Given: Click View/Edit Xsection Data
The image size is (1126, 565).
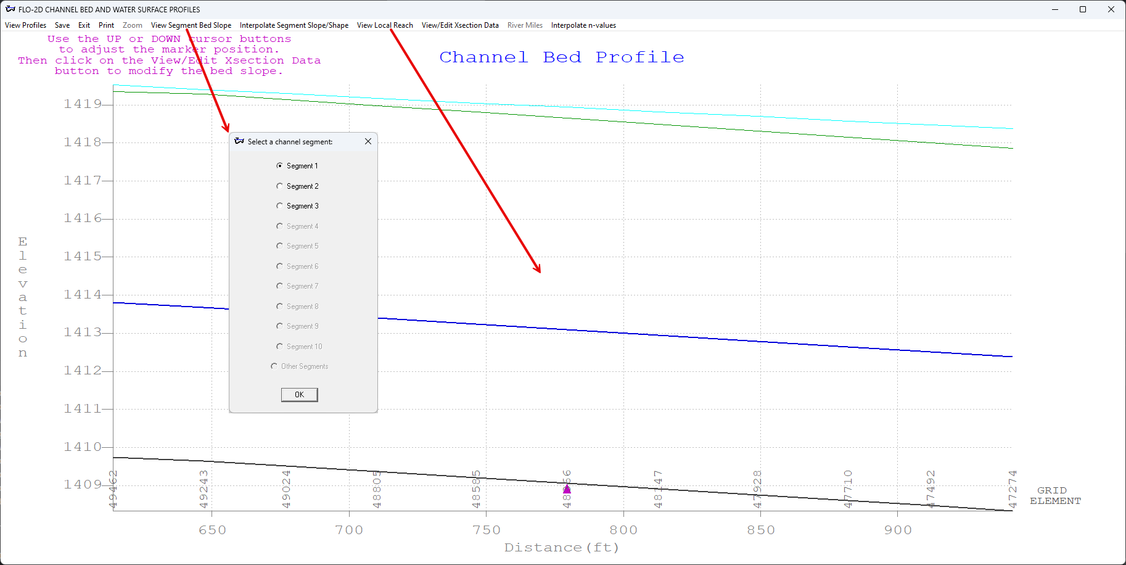Looking at the screenshot, I should click(460, 25).
